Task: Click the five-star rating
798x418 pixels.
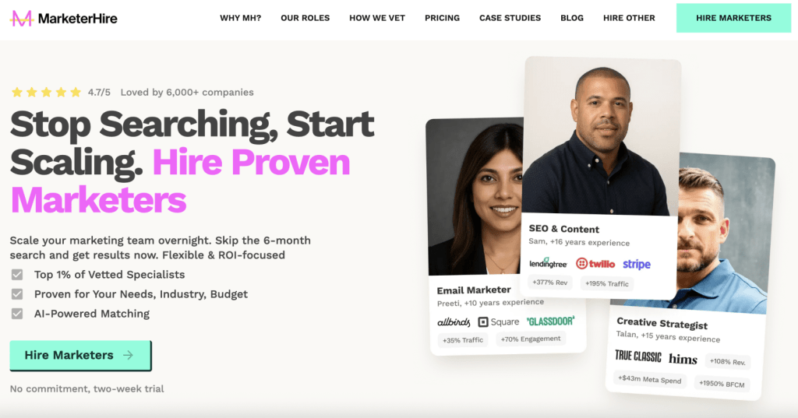Action: 46,92
